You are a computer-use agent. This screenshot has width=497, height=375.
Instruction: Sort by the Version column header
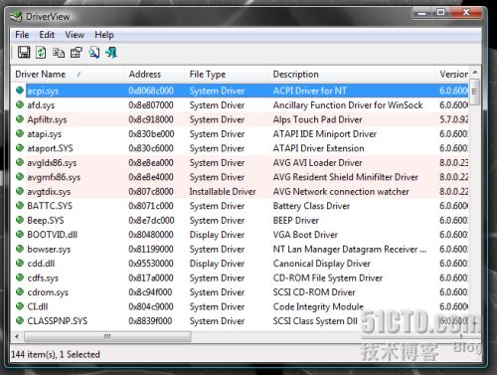click(452, 74)
